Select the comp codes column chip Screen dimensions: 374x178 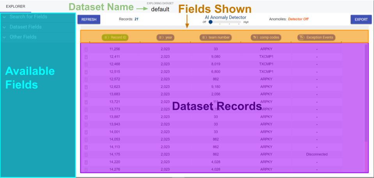point(266,37)
